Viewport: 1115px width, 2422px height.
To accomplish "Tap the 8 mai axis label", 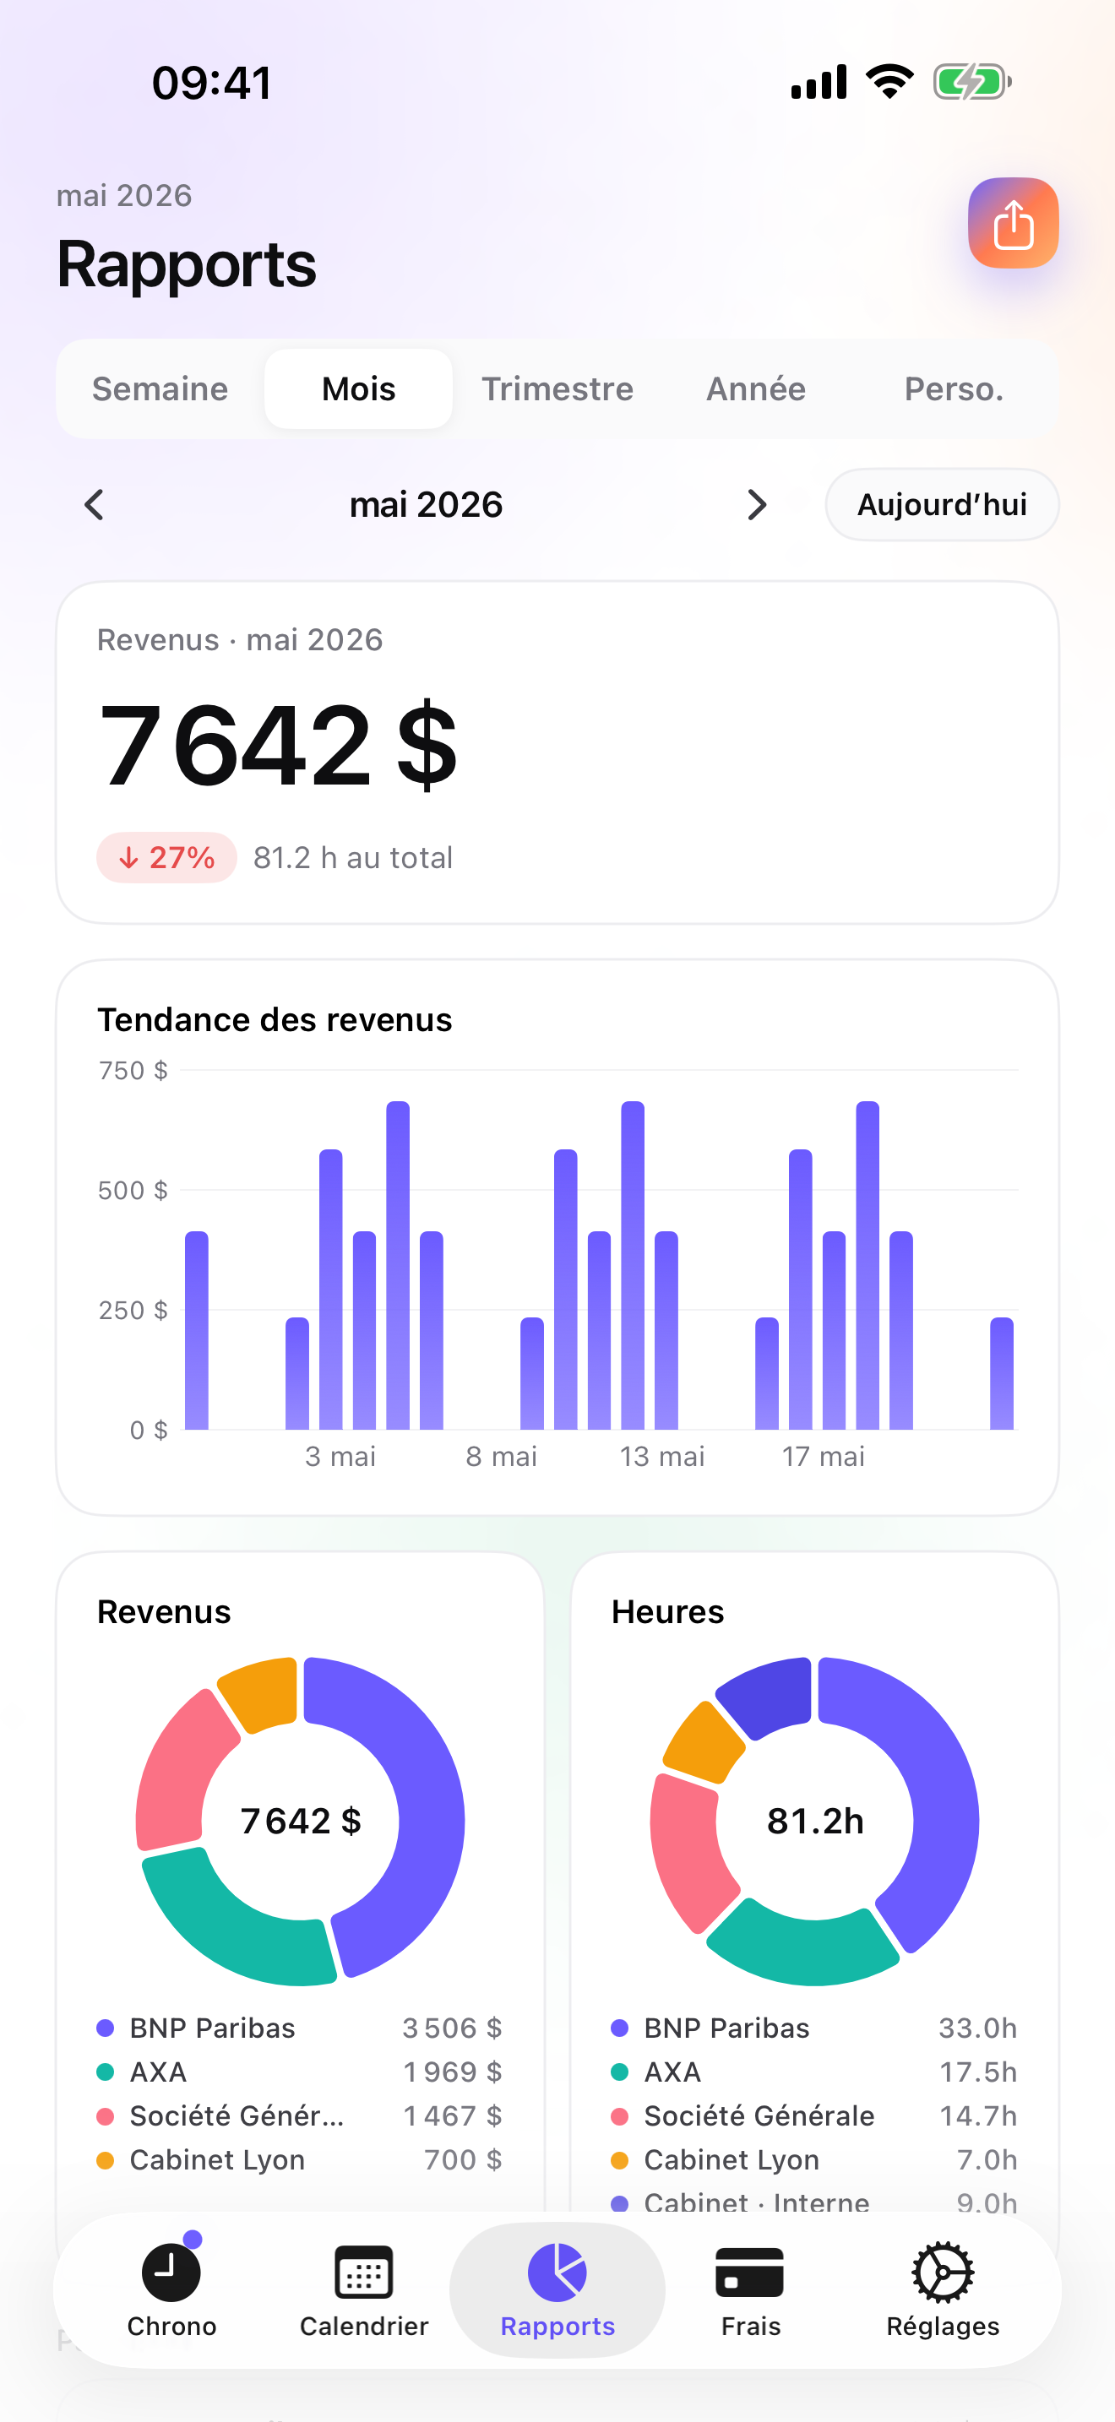I will 502,1457.
